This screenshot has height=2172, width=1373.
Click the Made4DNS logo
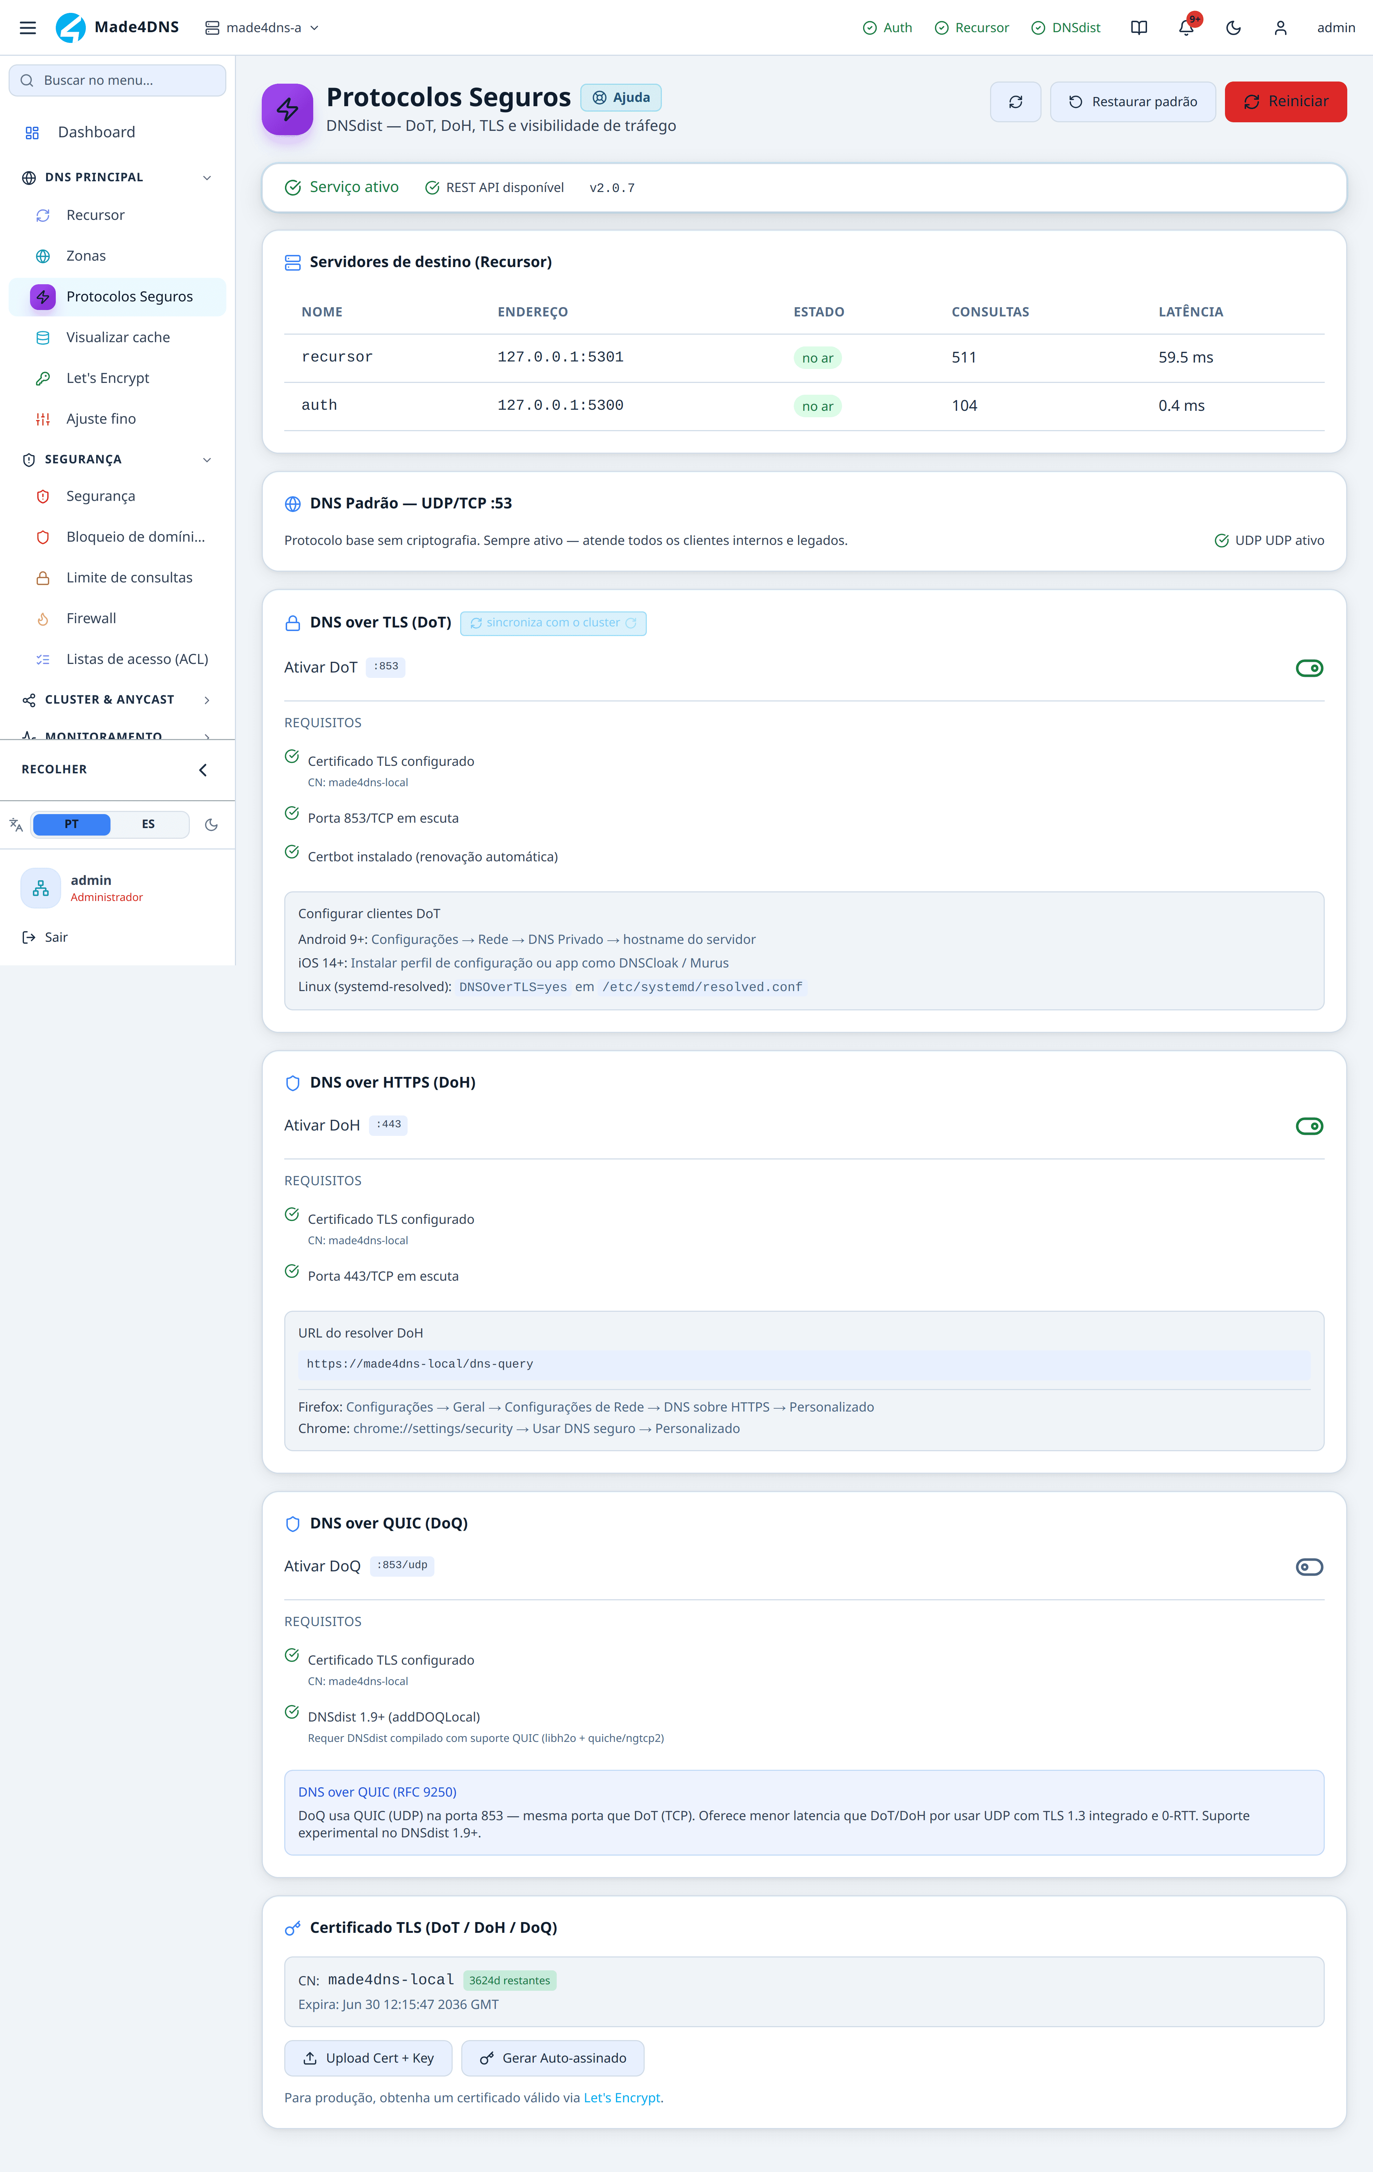pos(117,28)
